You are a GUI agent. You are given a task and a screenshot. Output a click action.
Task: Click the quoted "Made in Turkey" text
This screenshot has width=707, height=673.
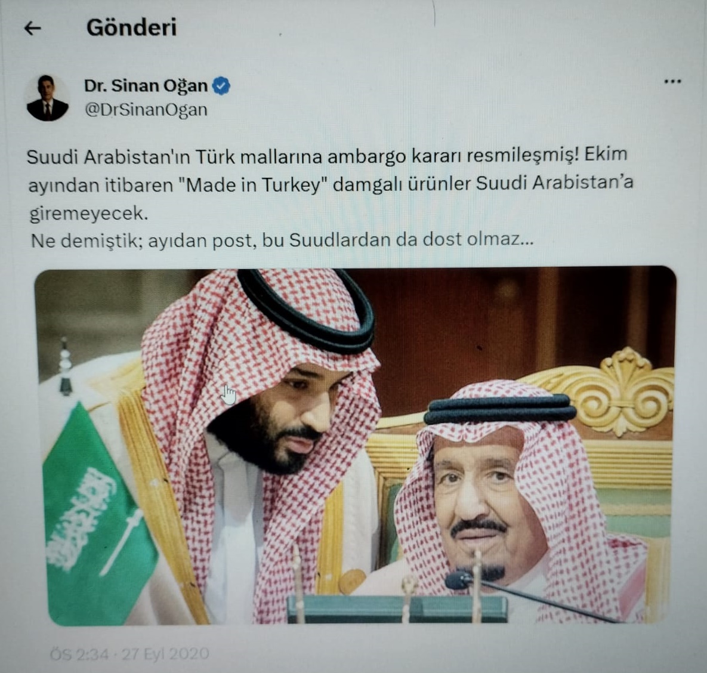256,184
